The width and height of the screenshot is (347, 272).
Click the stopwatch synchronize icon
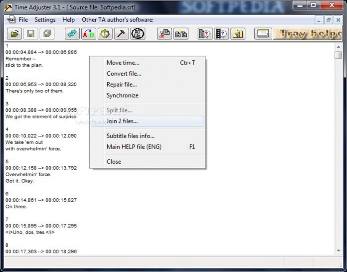coord(105,34)
